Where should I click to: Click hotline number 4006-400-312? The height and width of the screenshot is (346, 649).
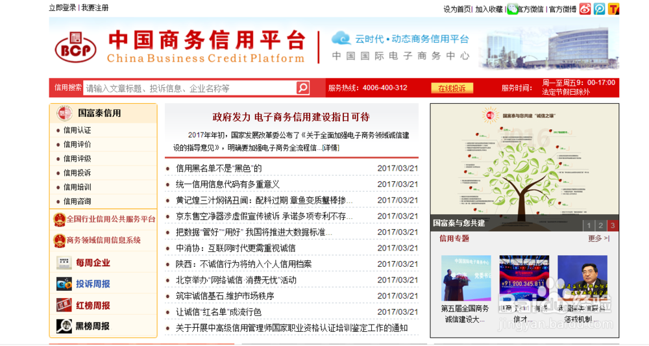coord(385,88)
